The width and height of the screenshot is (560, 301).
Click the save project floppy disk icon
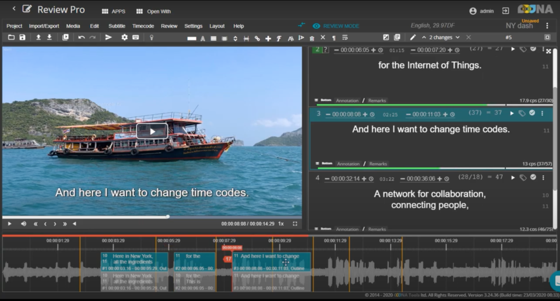click(x=22, y=37)
